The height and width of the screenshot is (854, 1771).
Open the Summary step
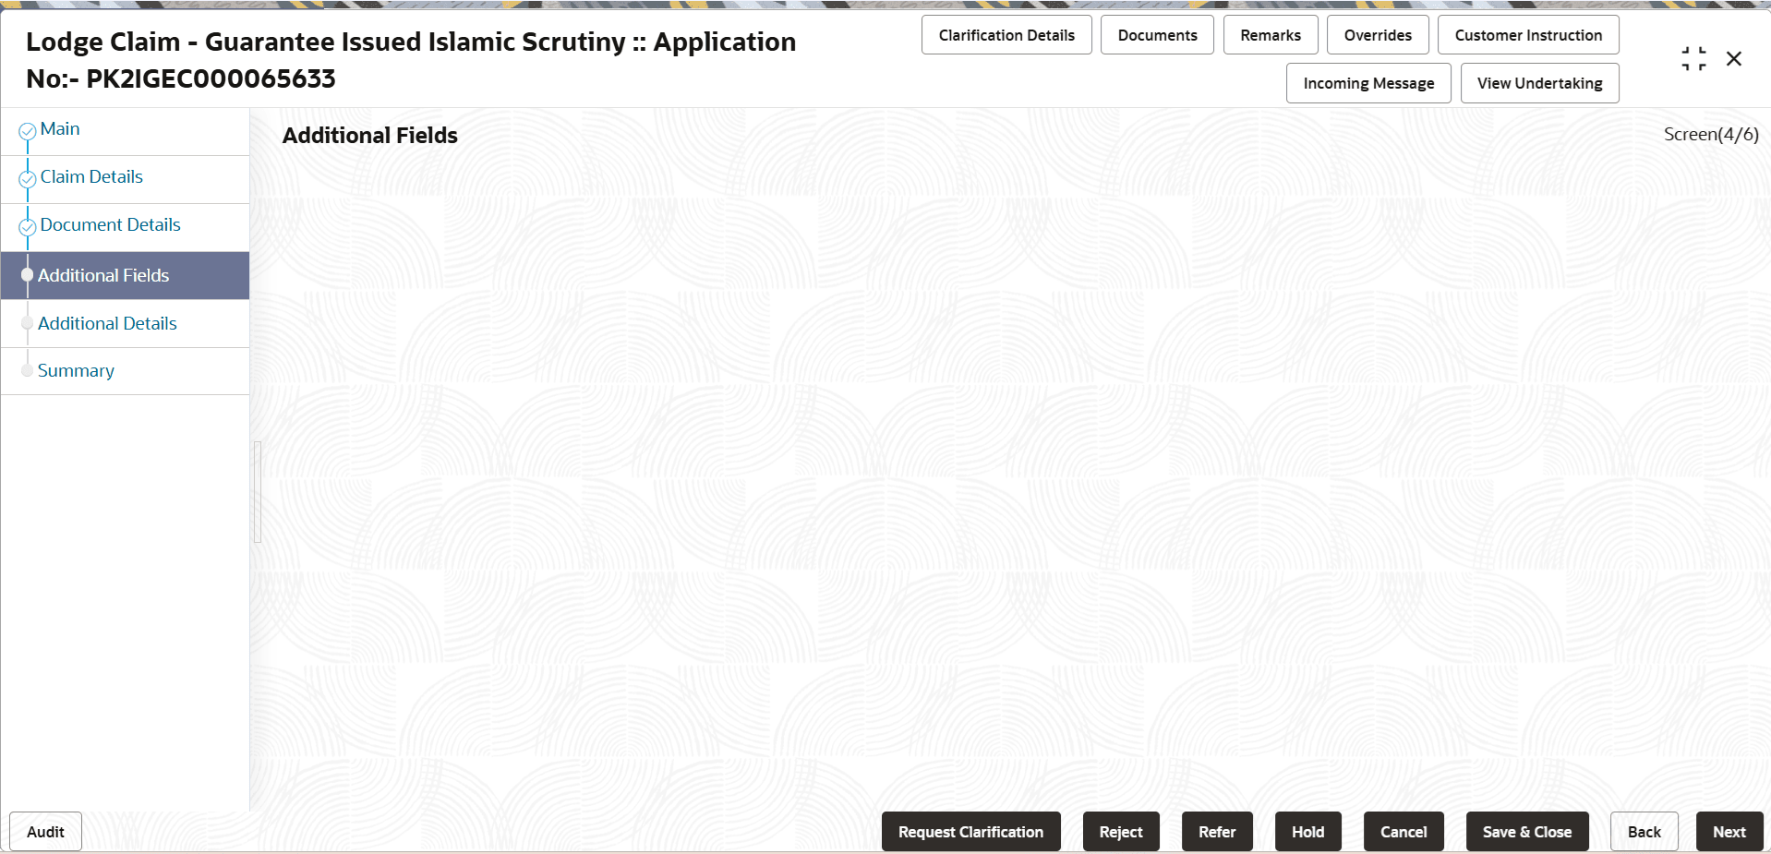77,370
